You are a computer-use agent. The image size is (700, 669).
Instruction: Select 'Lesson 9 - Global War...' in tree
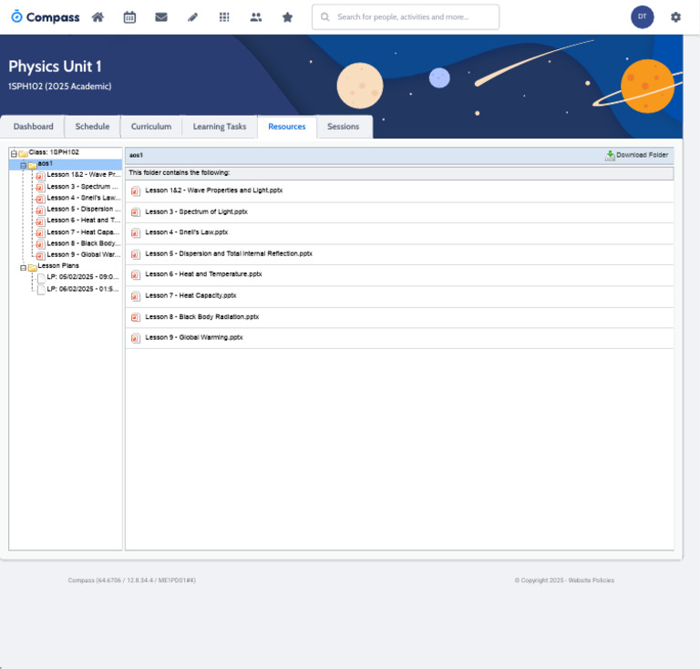(x=84, y=254)
